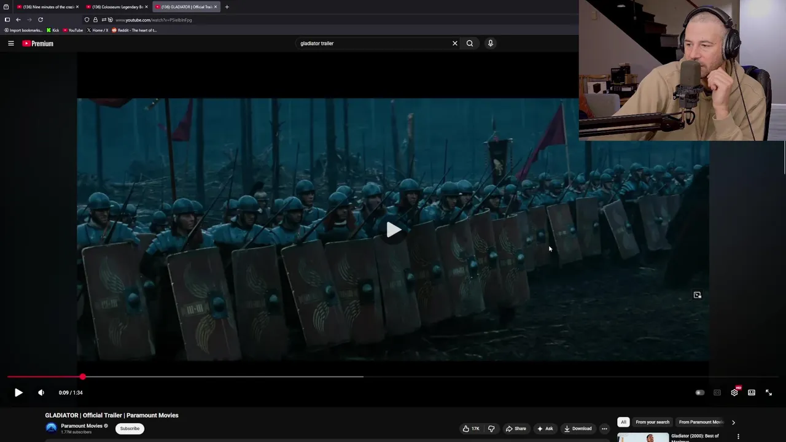Select the All filter chip
Image resolution: width=786 pixels, height=442 pixels.
623,422
